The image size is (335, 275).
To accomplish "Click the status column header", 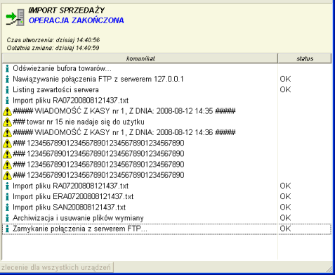I will pyautogui.click(x=305, y=58).
